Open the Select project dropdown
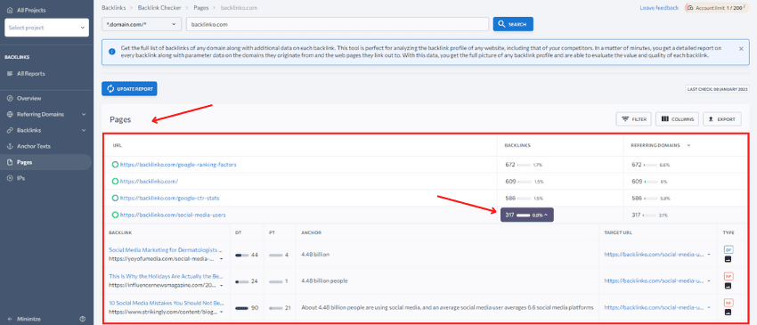Screen dimensions: 757x325 pos(46,28)
